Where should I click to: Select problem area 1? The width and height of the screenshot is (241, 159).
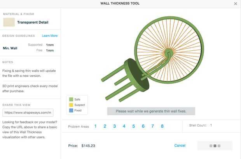(x=96, y=126)
